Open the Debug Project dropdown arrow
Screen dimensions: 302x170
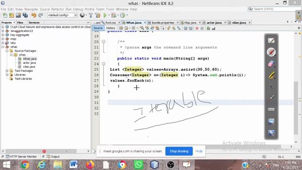(x=118, y=15)
